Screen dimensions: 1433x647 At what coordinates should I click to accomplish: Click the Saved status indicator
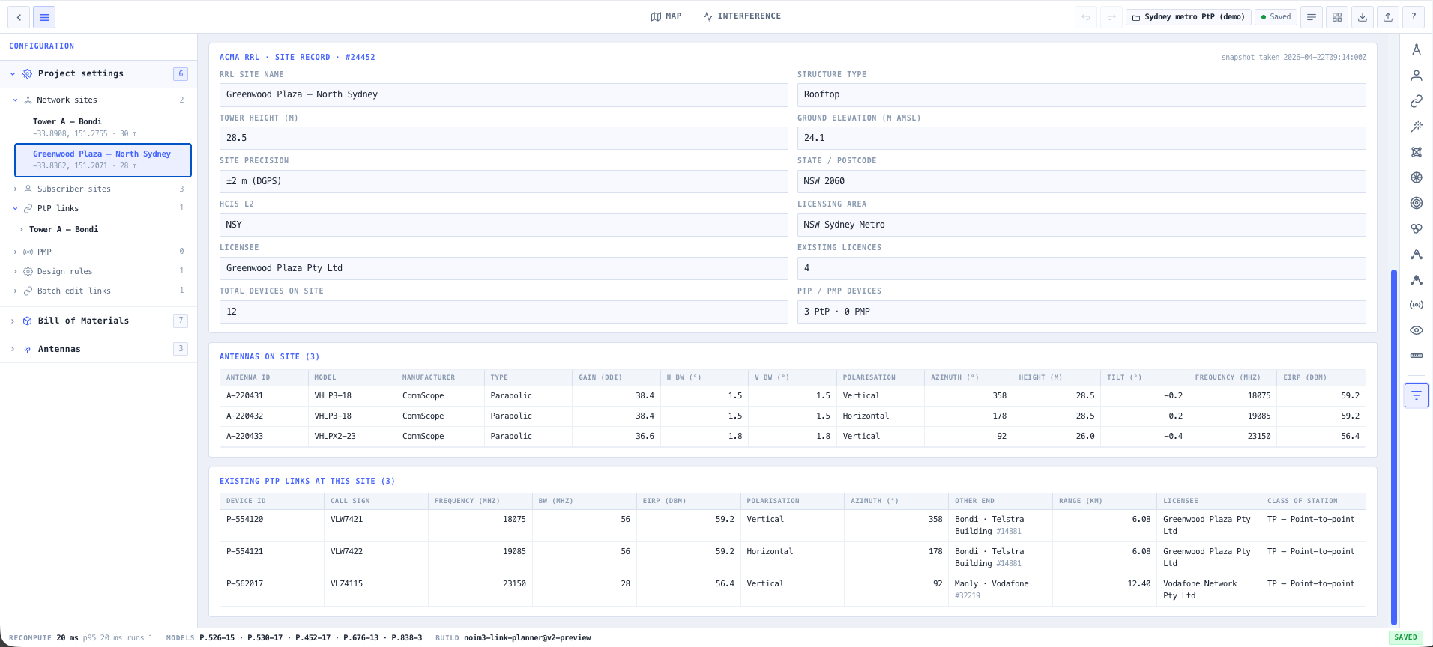1276,17
